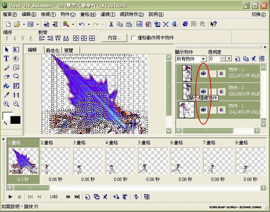Select frame 5:畫格 thumbnail

[153, 161]
